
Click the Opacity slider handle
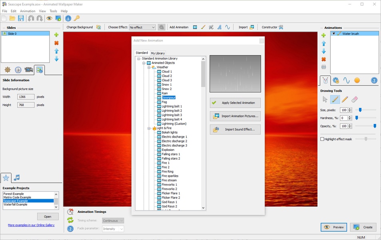tap(375, 126)
